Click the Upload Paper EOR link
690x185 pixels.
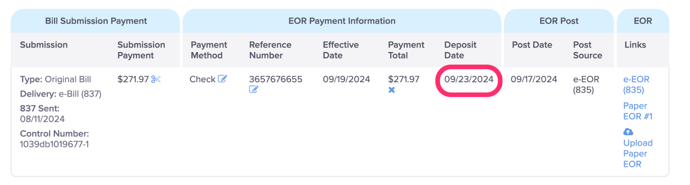tap(638, 153)
